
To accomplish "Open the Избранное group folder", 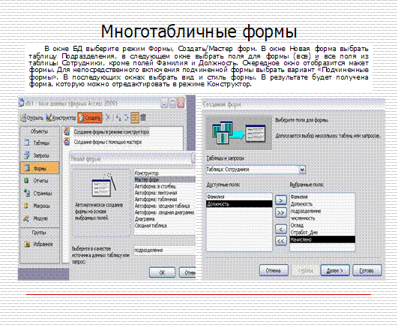I will click(39, 244).
